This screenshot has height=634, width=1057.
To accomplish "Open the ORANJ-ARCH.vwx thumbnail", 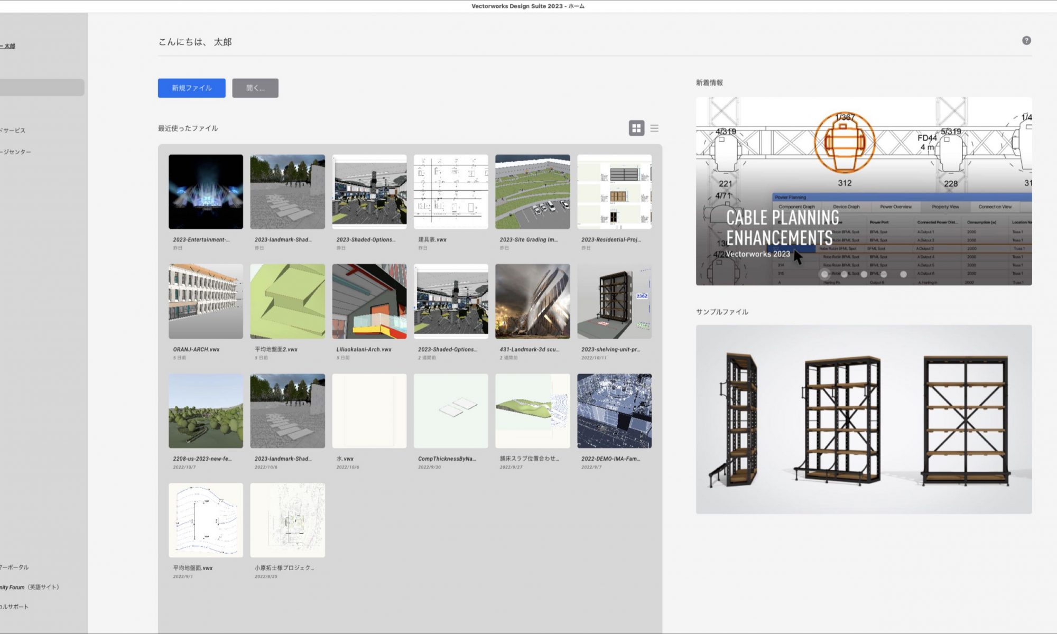I will [x=206, y=301].
